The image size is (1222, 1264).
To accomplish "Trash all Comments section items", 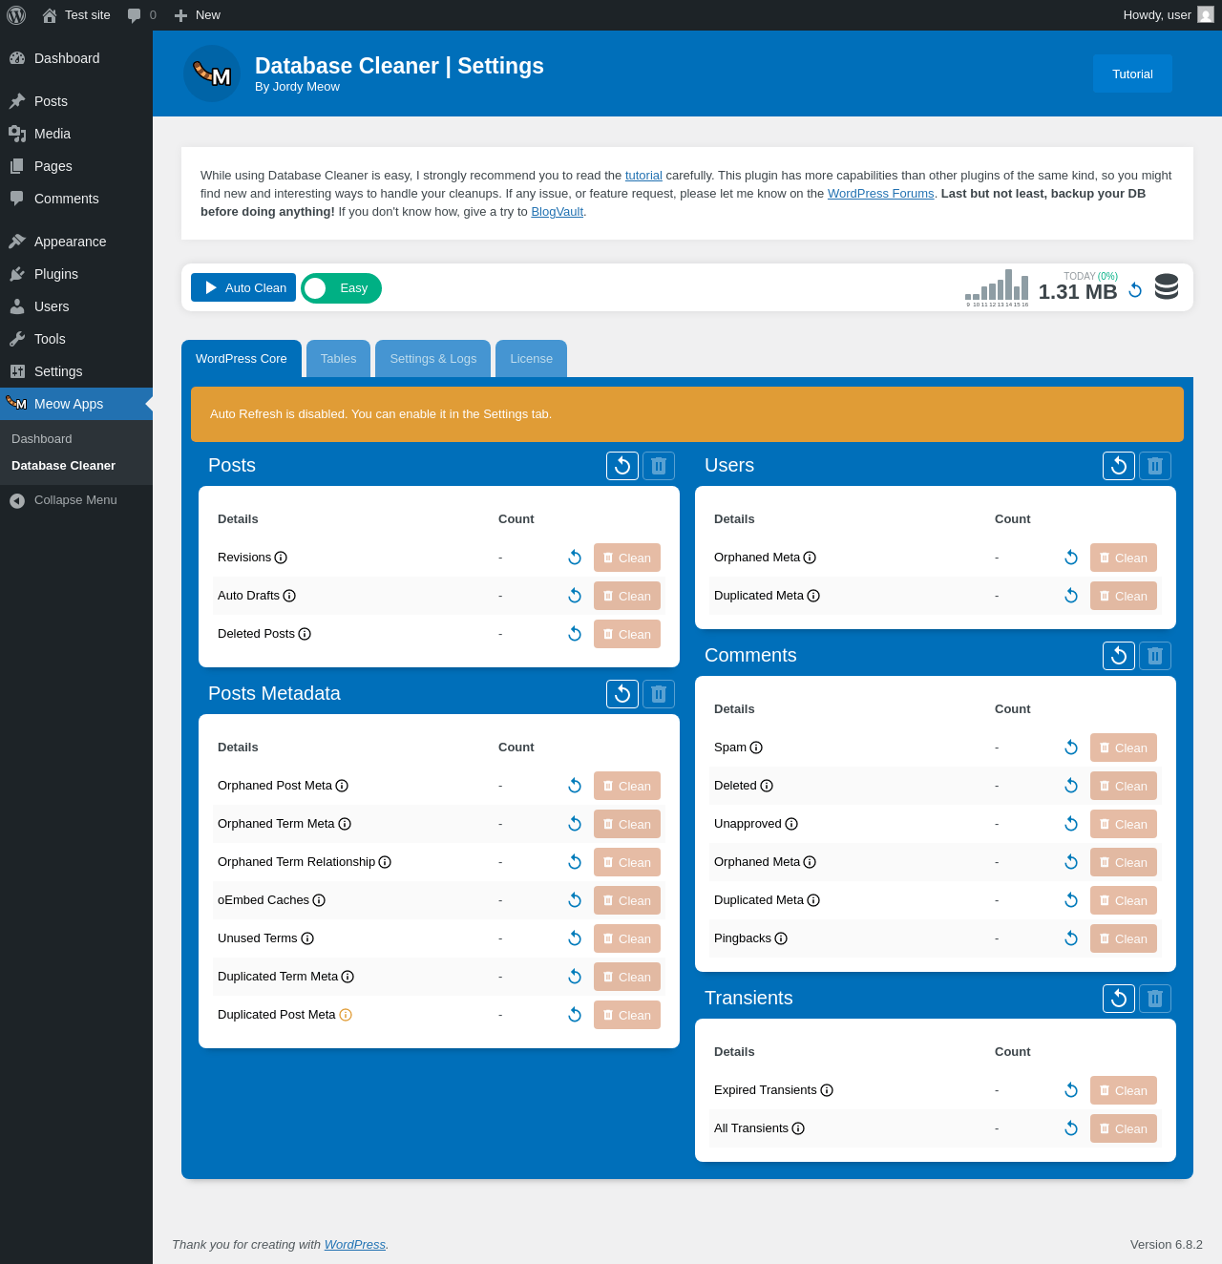I will pos(1155,656).
